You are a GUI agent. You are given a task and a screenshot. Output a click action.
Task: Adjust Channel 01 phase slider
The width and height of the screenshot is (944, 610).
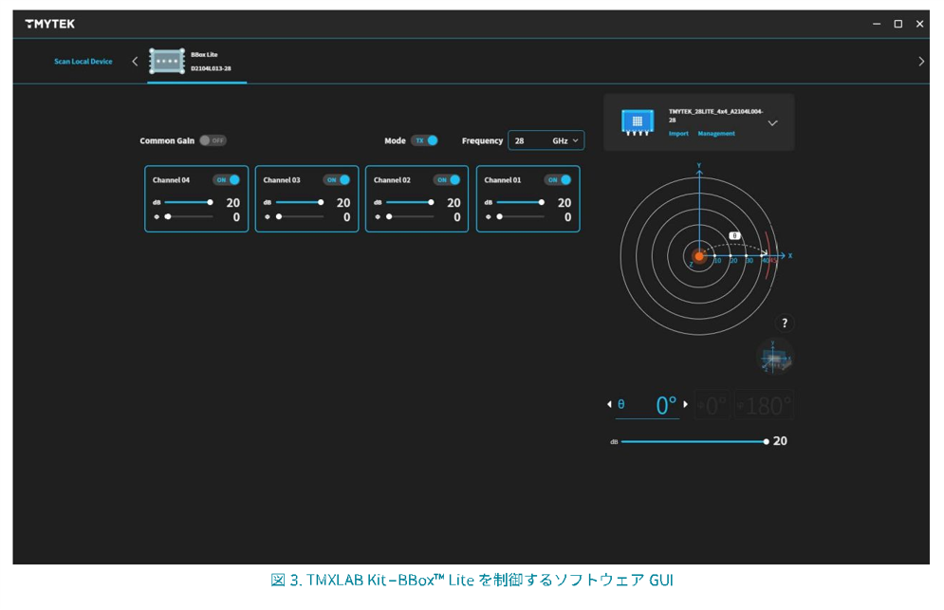521,217
